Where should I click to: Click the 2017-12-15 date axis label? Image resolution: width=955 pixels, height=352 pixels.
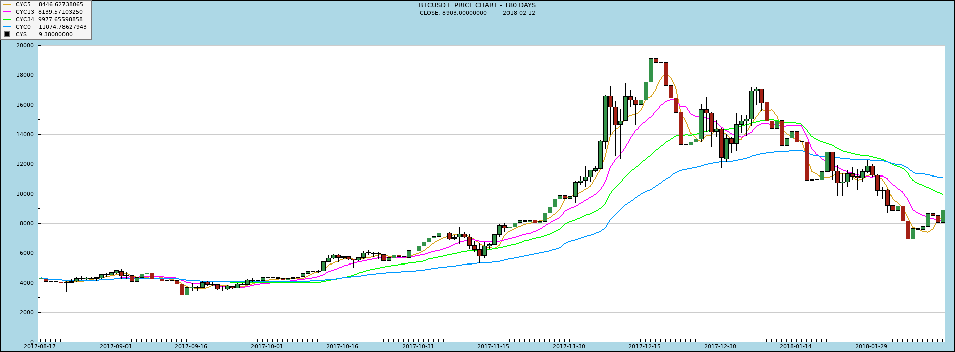pos(645,346)
